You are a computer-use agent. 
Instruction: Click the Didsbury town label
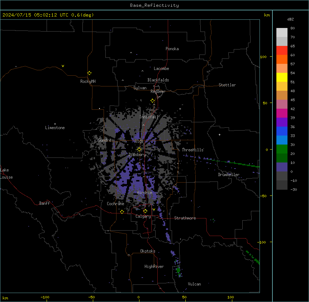tap(137, 155)
